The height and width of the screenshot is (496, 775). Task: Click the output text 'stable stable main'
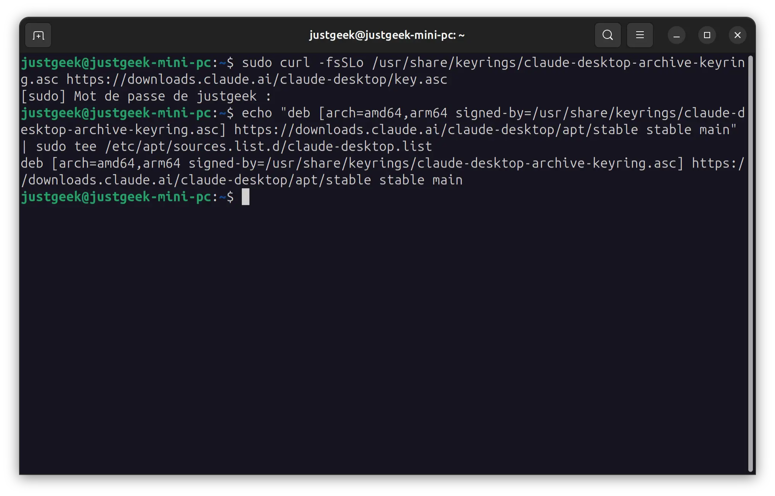coord(394,180)
